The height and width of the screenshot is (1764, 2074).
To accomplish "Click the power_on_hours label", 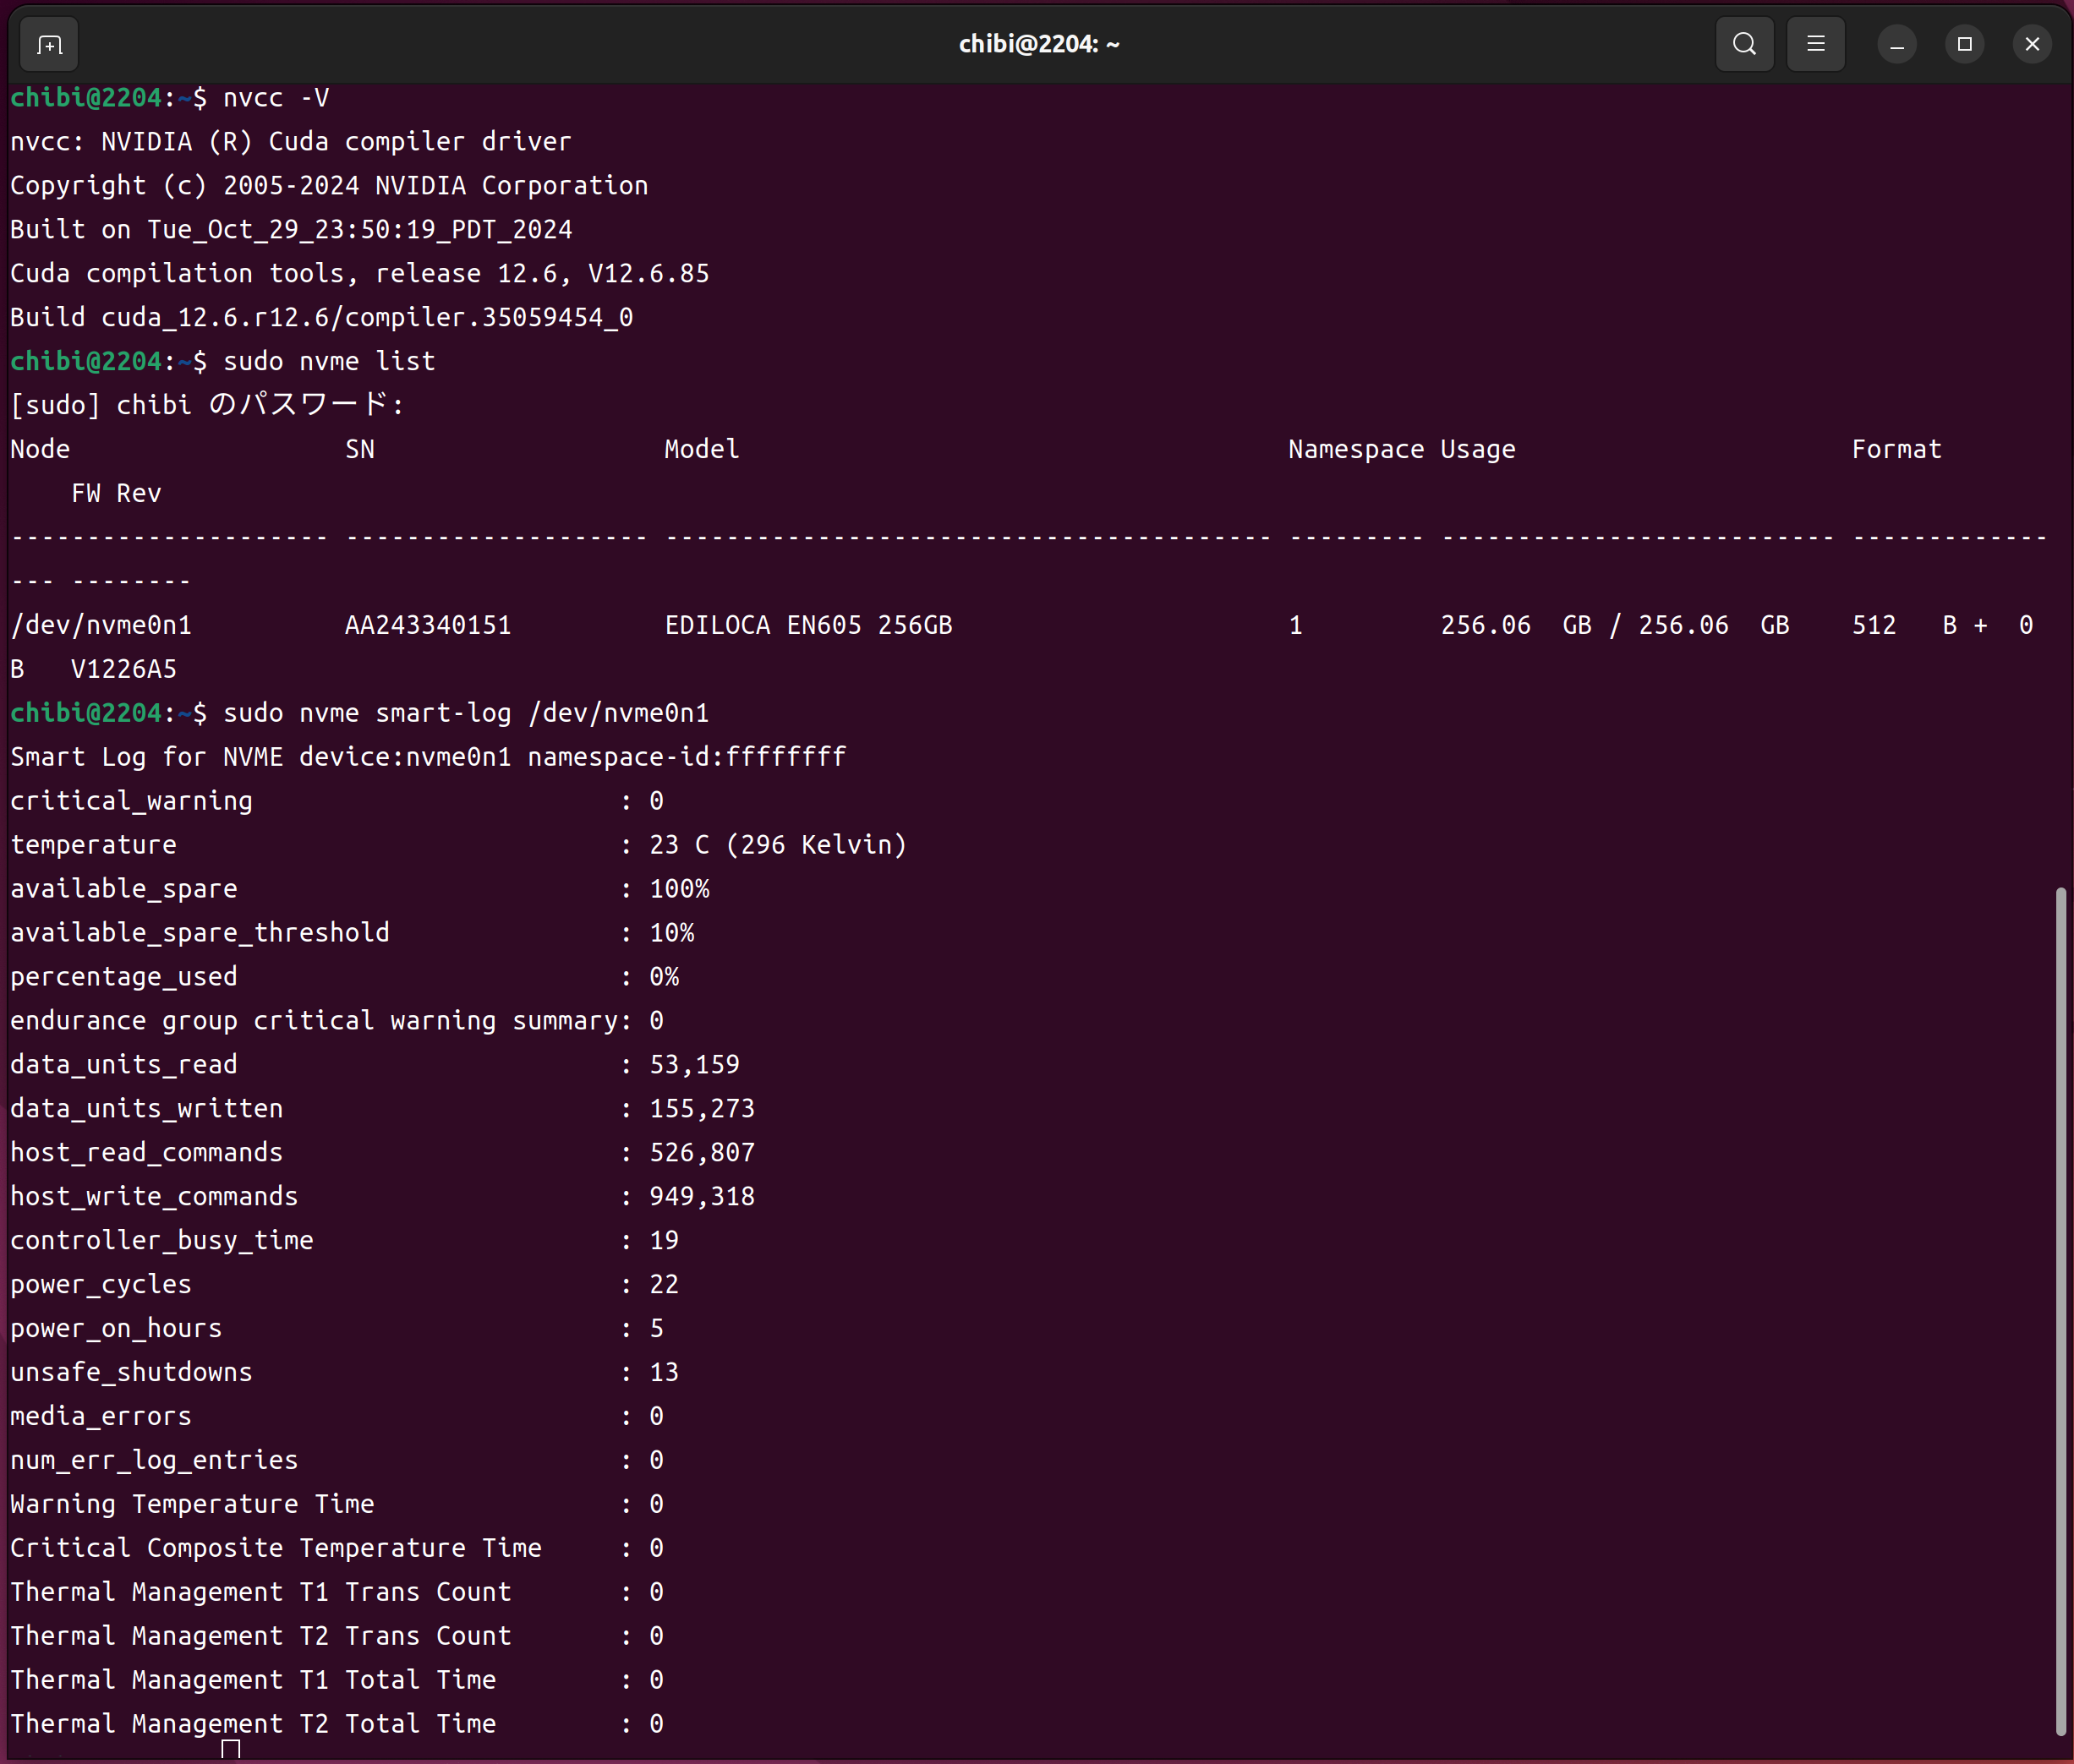I will tap(116, 1328).
